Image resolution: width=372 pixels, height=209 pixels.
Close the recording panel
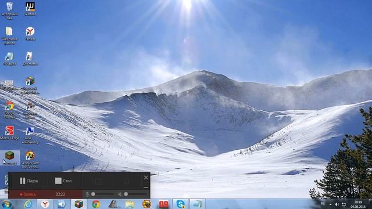(x=146, y=178)
